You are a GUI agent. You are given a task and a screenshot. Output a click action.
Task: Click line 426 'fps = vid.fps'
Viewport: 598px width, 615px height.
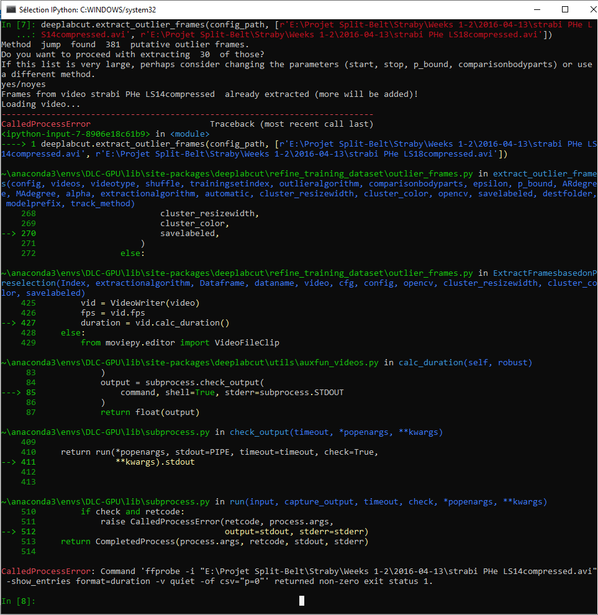coord(83,313)
